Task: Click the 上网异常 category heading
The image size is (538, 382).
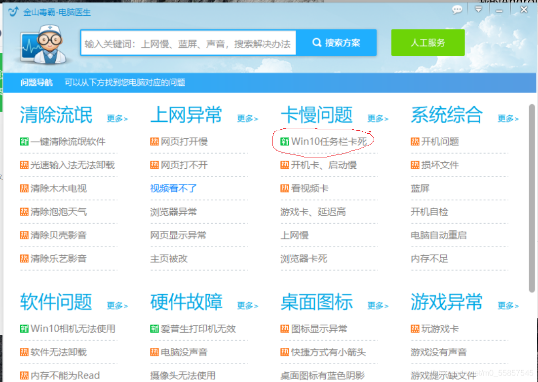Action: pyautogui.click(x=186, y=115)
